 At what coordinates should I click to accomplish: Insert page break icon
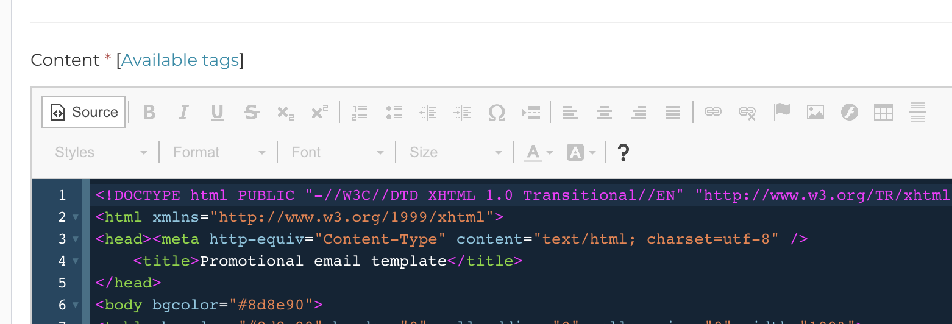pyautogui.click(x=531, y=112)
